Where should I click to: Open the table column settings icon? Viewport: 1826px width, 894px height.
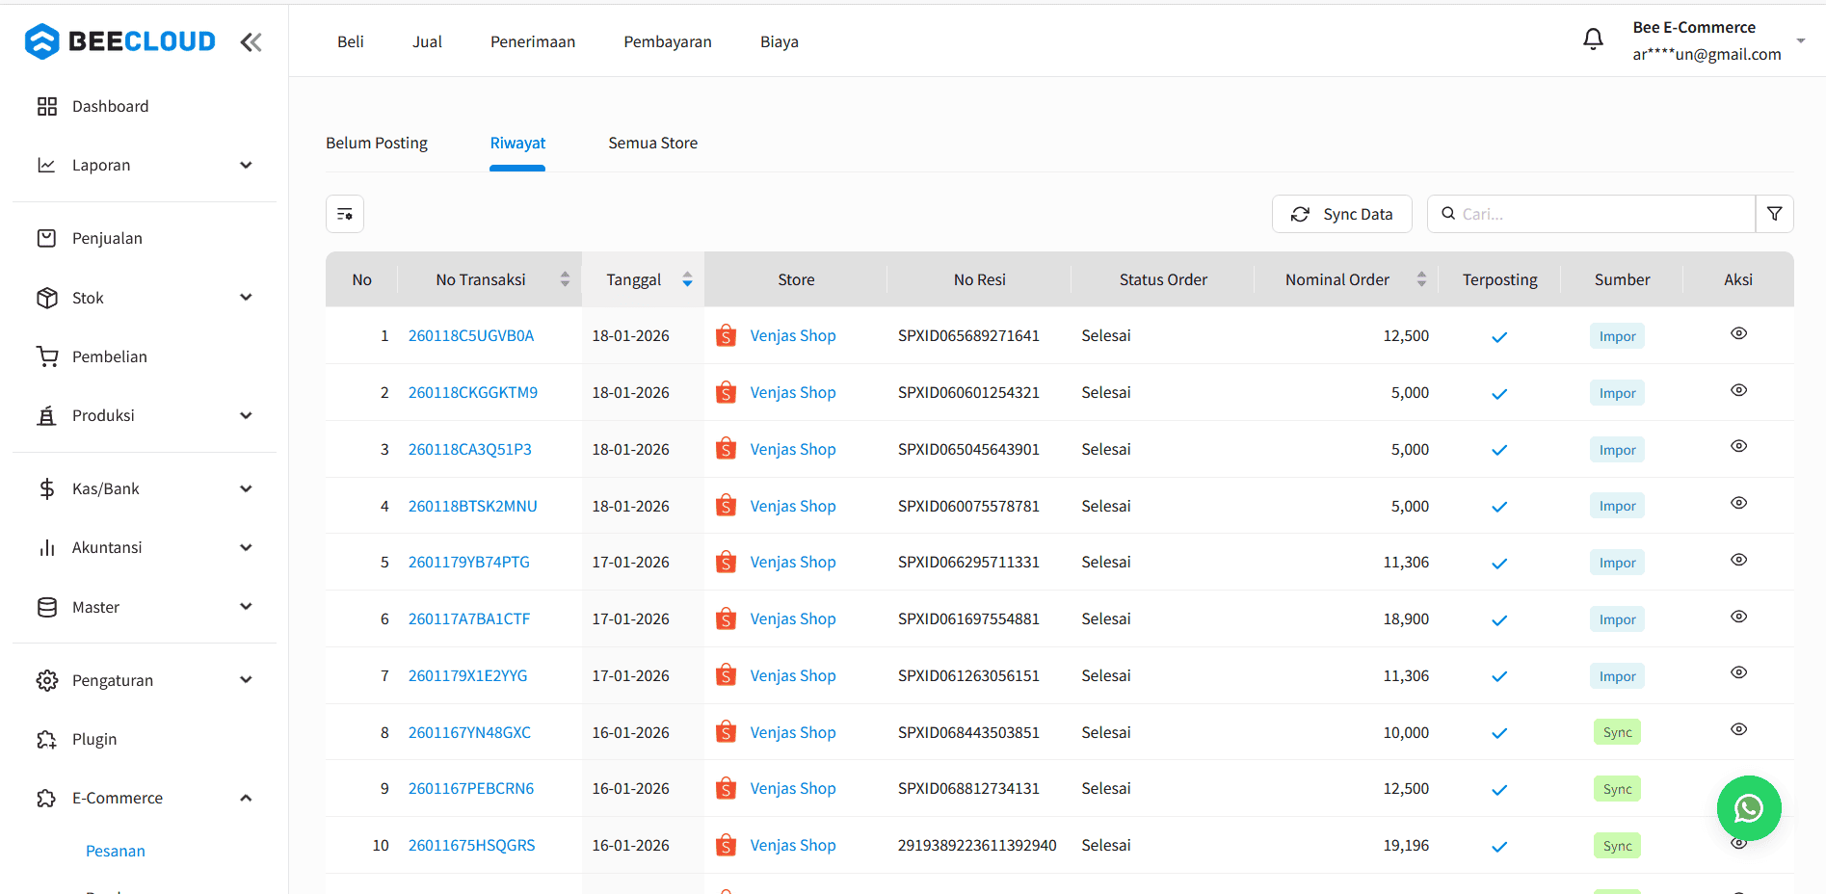(x=344, y=213)
